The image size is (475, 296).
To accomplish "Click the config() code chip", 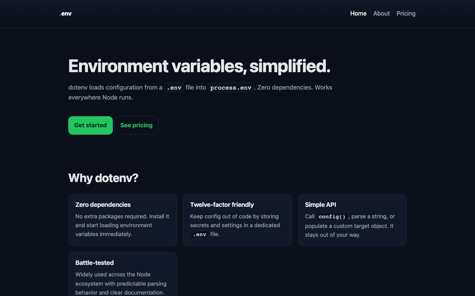I will (332, 217).
